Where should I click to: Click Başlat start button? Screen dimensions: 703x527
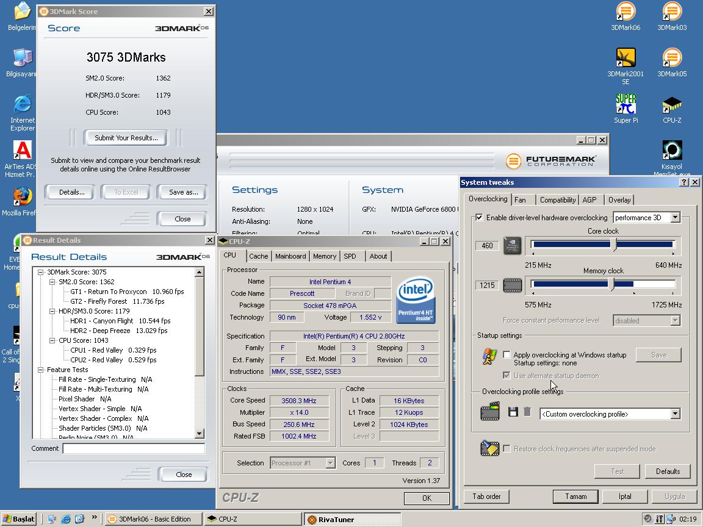[x=19, y=519]
